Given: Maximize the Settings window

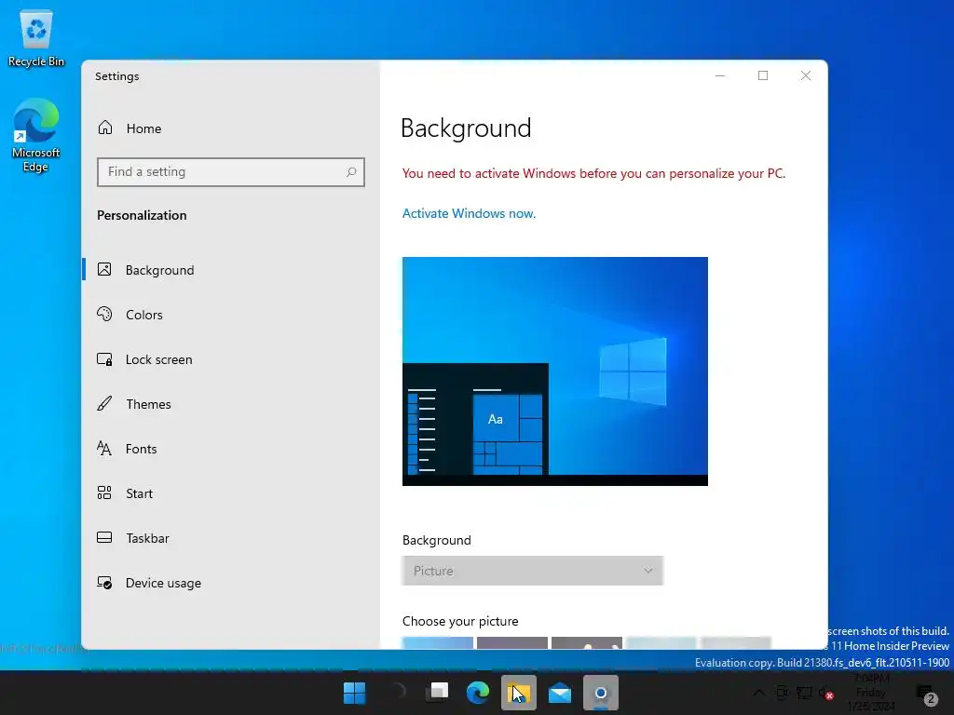Looking at the screenshot, I should coord(763,75).
